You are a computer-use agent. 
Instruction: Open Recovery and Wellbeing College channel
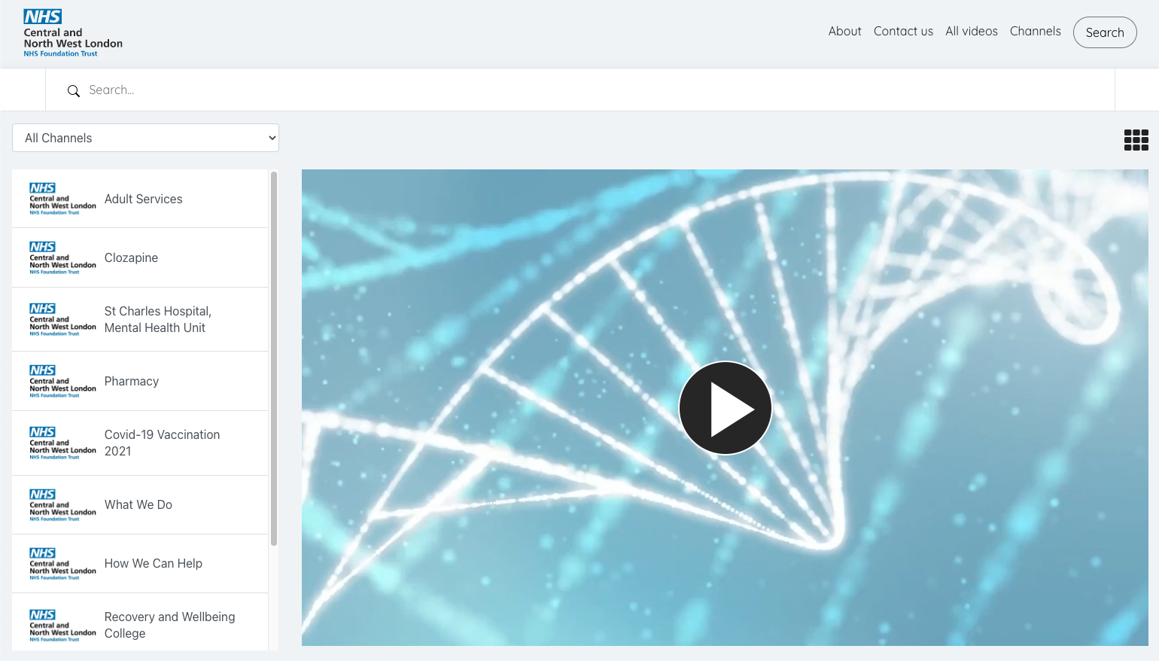[169, 625]
